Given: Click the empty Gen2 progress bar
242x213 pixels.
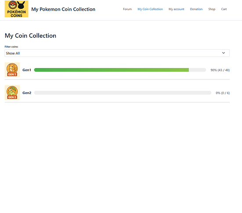Looking at the screenshot, I should coord(123,93).
